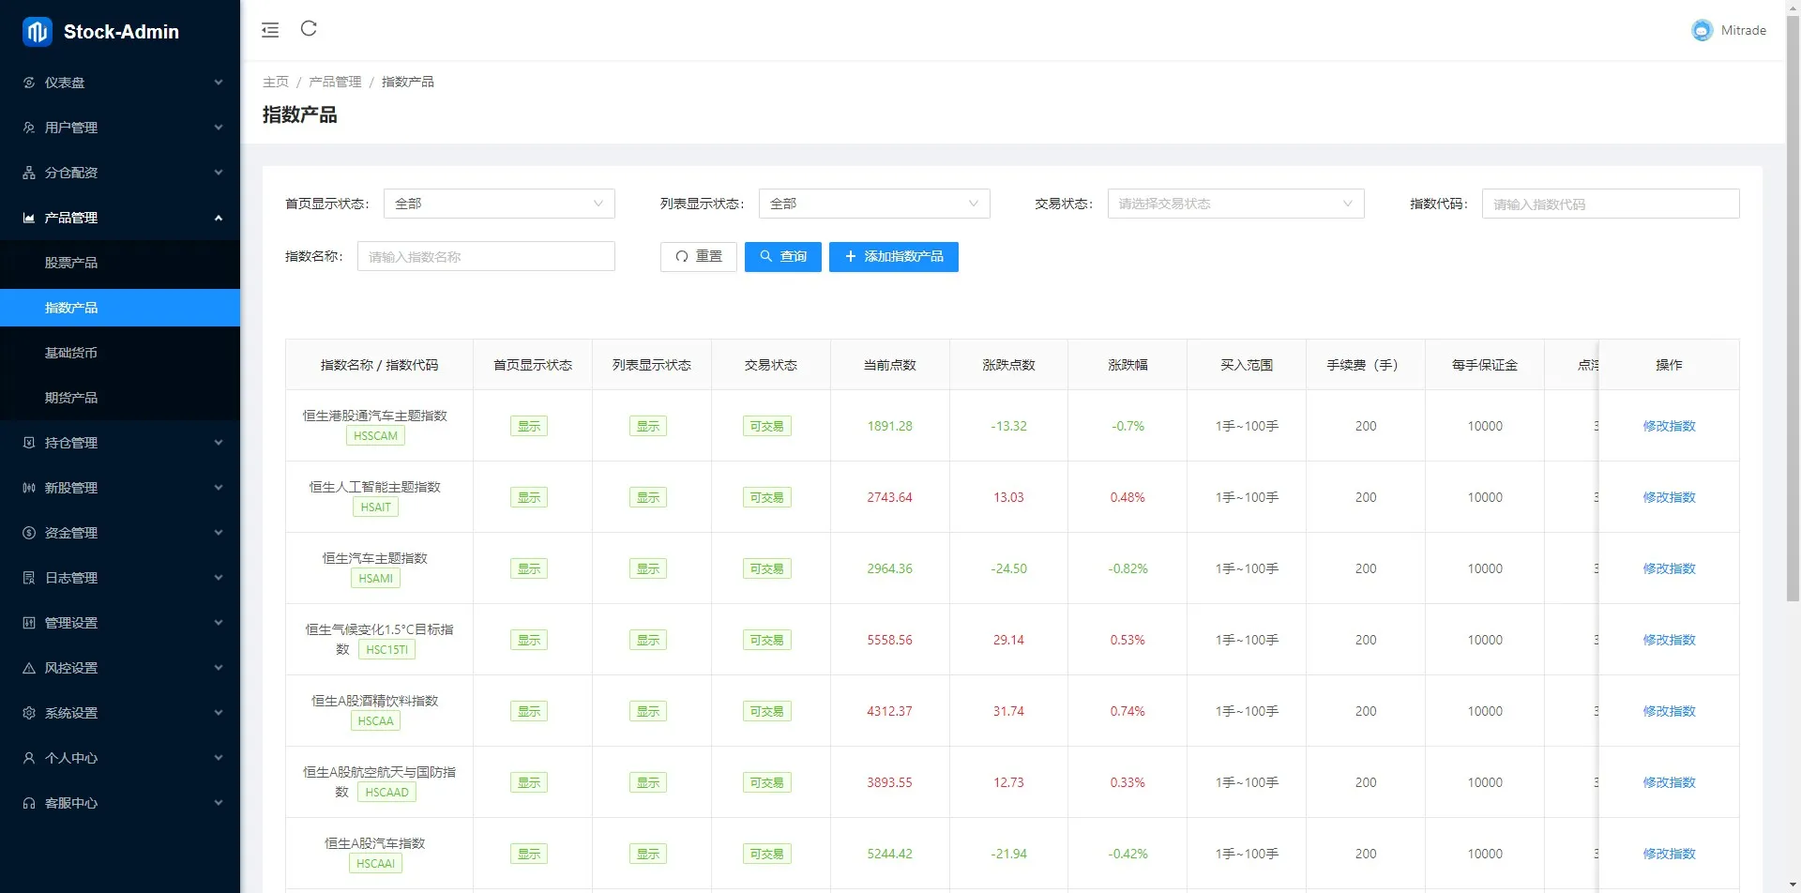
Task: Click the Mitrade user avatar
Action: [1702, 30]
